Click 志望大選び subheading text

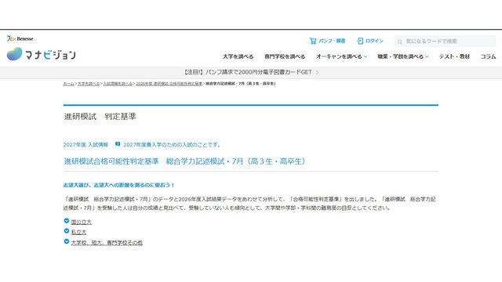pos(118,185)
